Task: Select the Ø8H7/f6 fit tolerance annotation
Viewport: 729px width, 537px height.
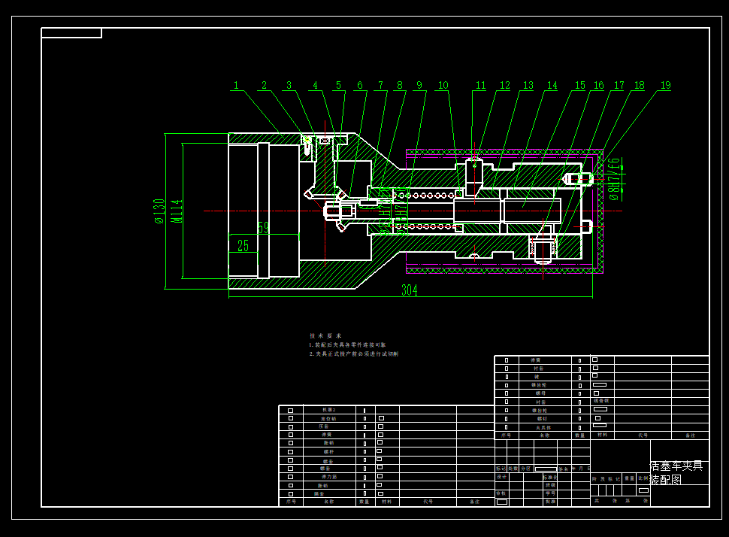Action: 615,179
